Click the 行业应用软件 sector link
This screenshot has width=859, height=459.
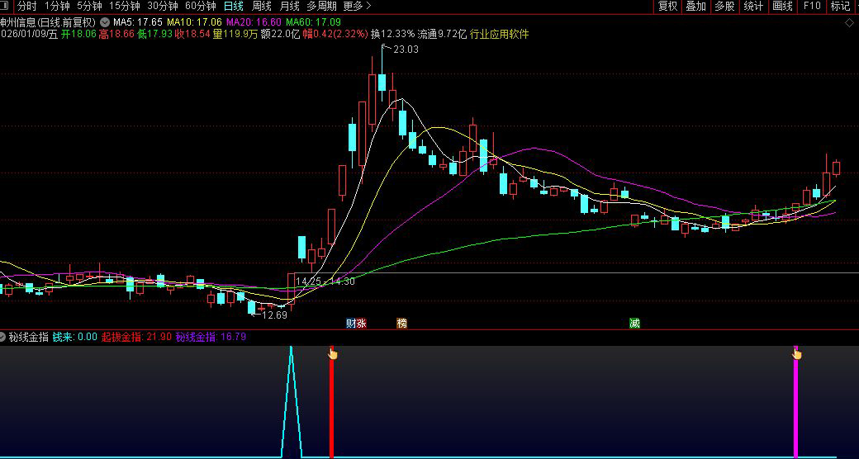click(x=499, y=34)
